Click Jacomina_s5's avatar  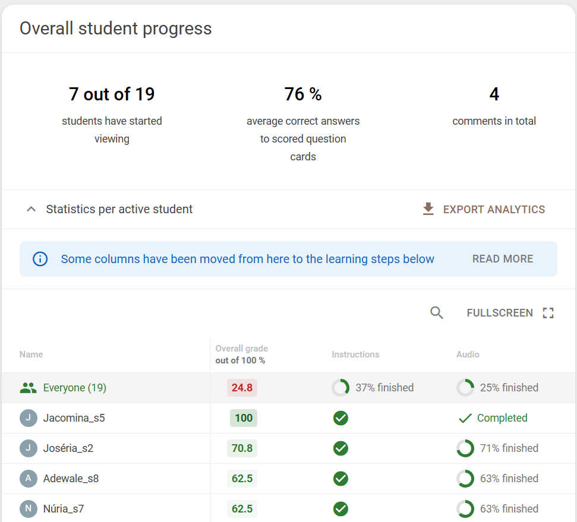click(x=29, y=418)
